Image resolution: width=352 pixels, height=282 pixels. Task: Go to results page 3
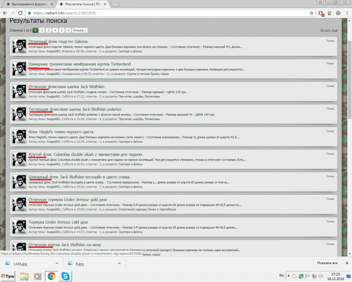tap(48, 30)
